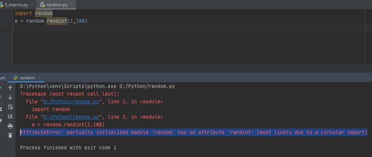Select the random tab in Run panel

pos(27,78)
